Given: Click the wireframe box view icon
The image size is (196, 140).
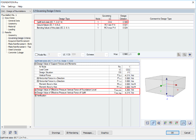Looking at the screenshot, I should [147, 123].
